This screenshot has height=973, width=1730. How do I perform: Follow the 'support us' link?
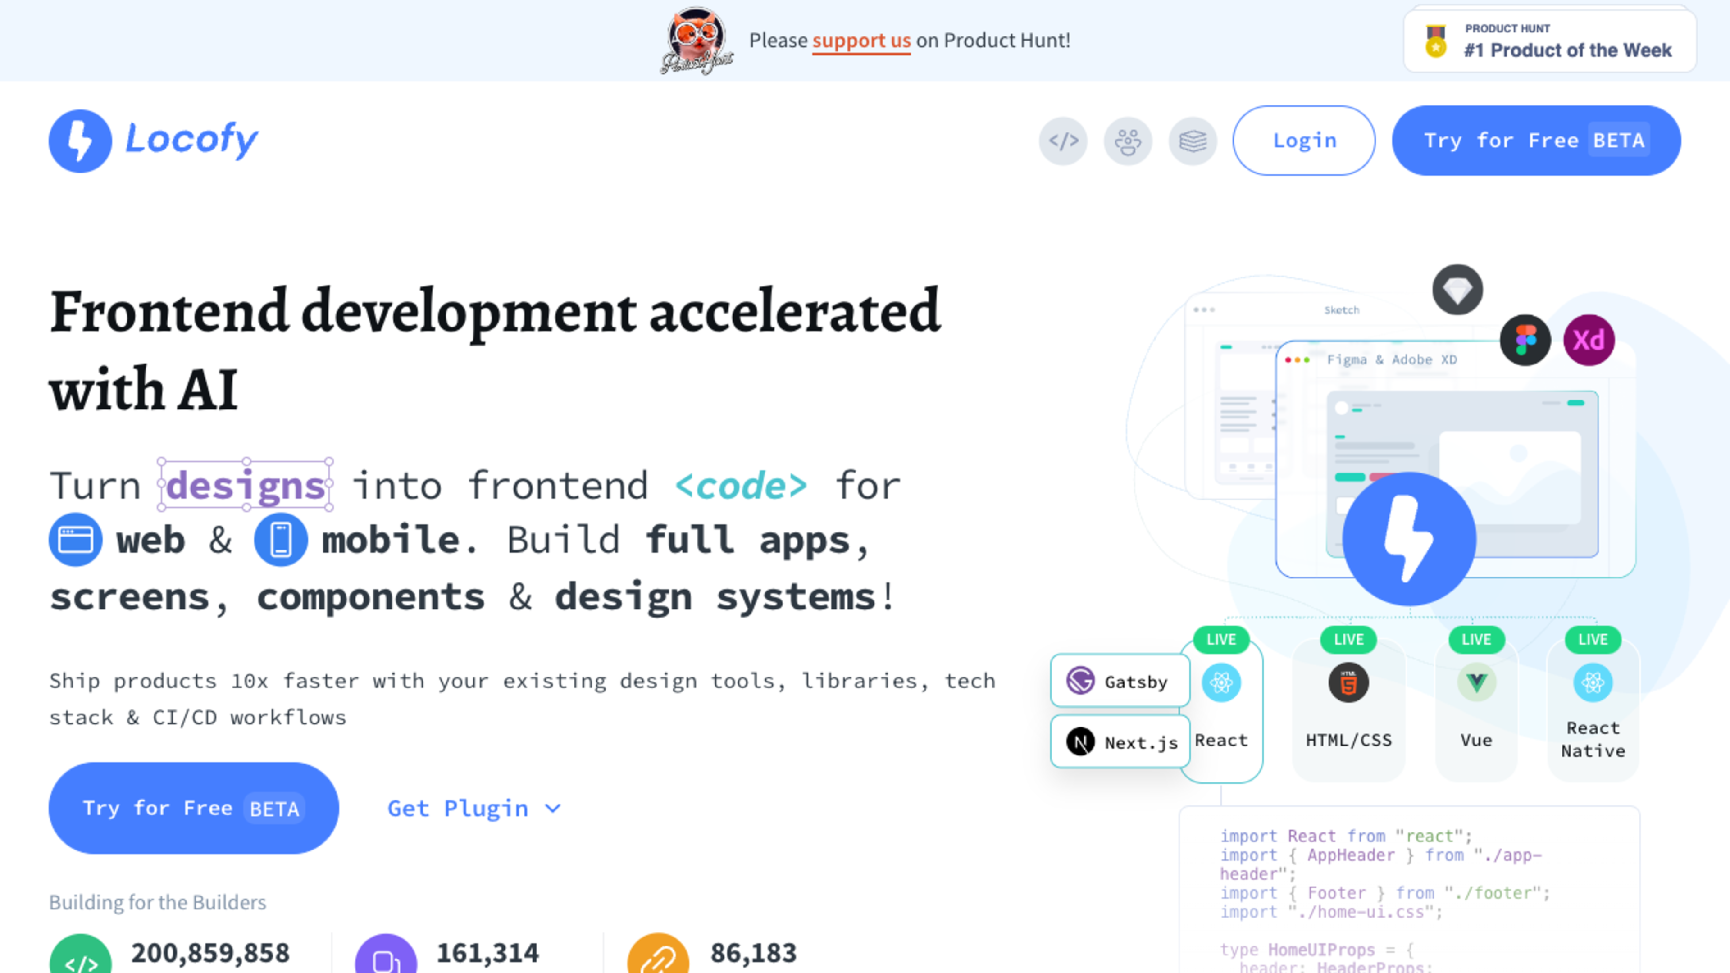click(x=861, y=40)
